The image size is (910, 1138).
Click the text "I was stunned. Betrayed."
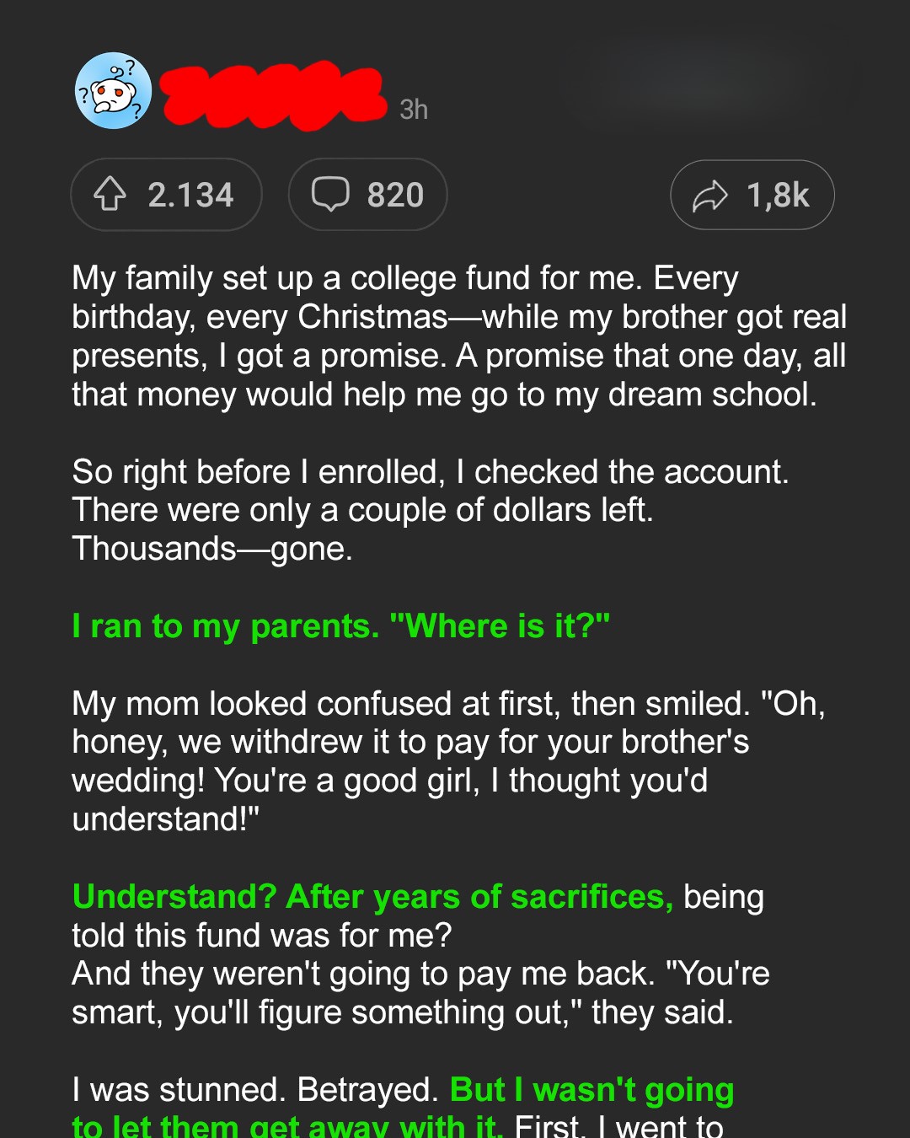click(254, 1090)
